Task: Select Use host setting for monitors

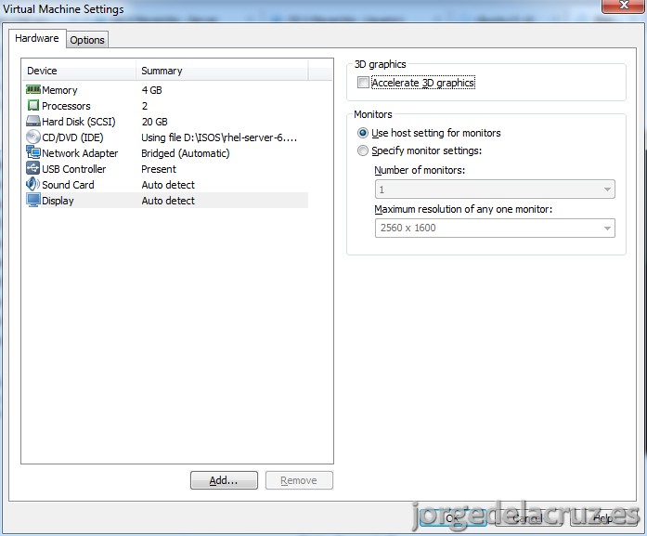Action: 363,133
